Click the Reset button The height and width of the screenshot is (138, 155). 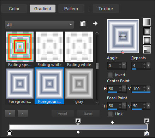point(62,114)
